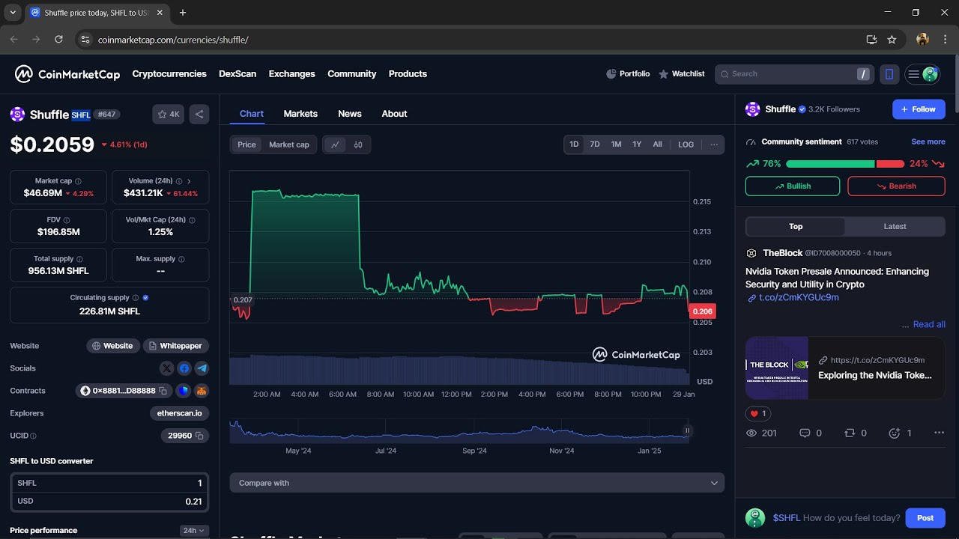959x539 pixels.
Task: Click the reaction emoji icon on post
Action: (x=894, y=433)
